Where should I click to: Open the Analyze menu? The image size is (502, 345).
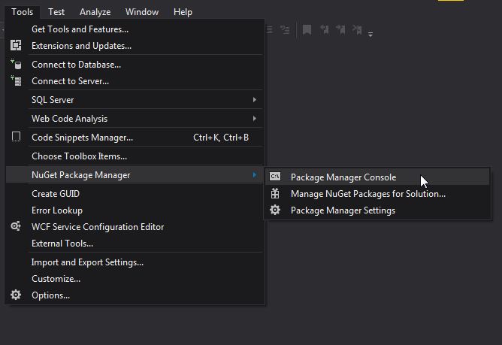point(95,12)
